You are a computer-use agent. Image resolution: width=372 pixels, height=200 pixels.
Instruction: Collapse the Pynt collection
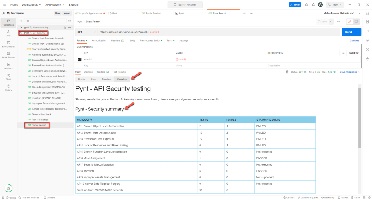coord(21,33)
